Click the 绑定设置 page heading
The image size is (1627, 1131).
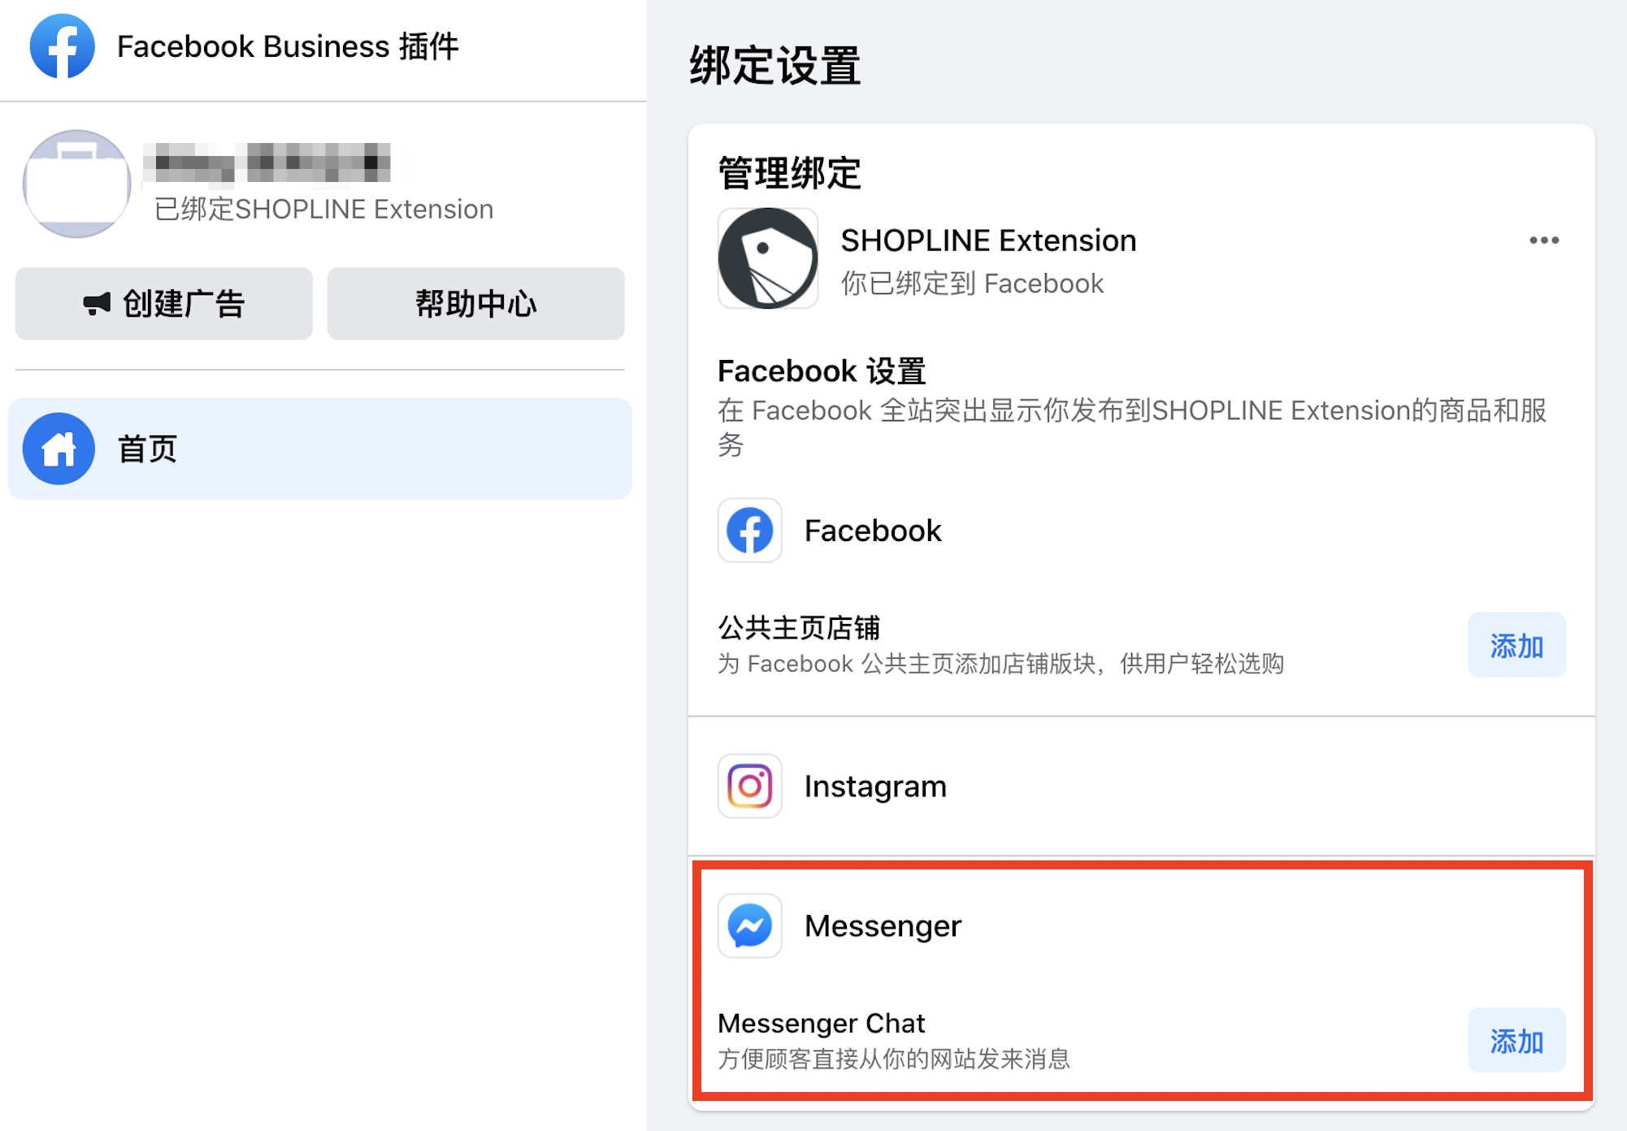coord(775,66)
